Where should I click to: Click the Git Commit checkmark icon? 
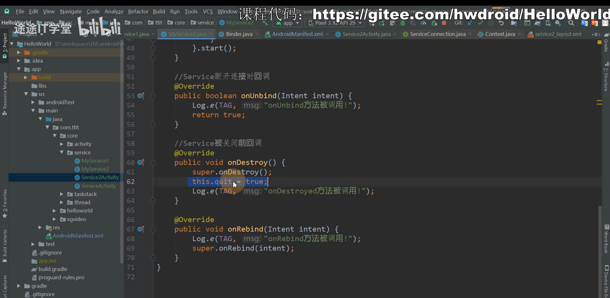click(x=480, y=22)
